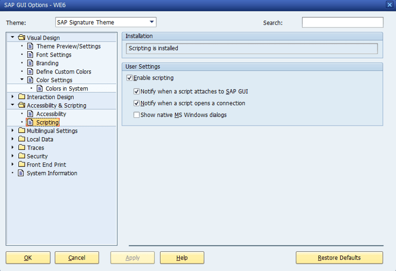Click the Security folder icon
The width and height of the screenshot is (396, 271).
[22, 156]
